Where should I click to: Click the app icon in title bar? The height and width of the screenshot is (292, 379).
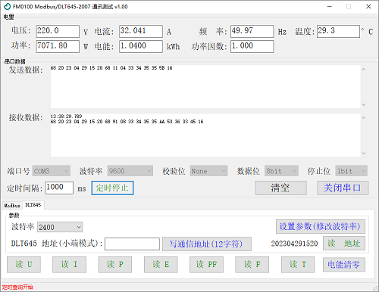(x=7, y=7)
